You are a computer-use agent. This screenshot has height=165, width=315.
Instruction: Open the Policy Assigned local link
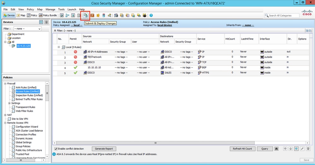pos(77,25)
